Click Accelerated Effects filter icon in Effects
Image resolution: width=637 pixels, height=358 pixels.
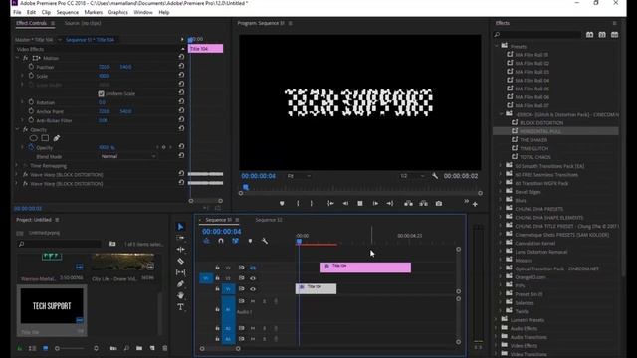(589, 35)
